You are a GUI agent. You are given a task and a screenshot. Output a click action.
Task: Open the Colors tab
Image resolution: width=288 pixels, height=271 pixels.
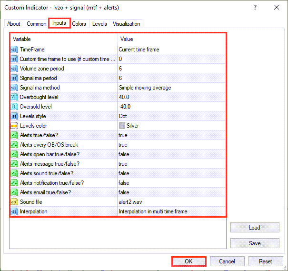pyautogui.click(x=79, y=24)
